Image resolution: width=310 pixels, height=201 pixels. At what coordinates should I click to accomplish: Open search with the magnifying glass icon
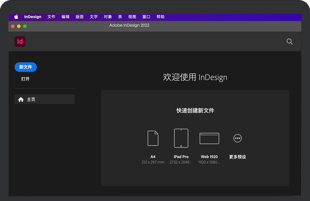[289, 42]
